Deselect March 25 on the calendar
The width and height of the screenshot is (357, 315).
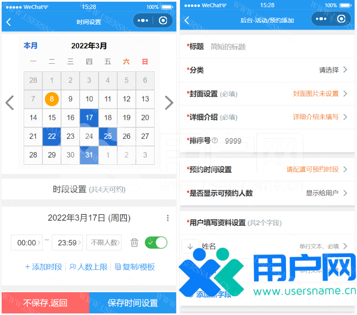[108, 136]
